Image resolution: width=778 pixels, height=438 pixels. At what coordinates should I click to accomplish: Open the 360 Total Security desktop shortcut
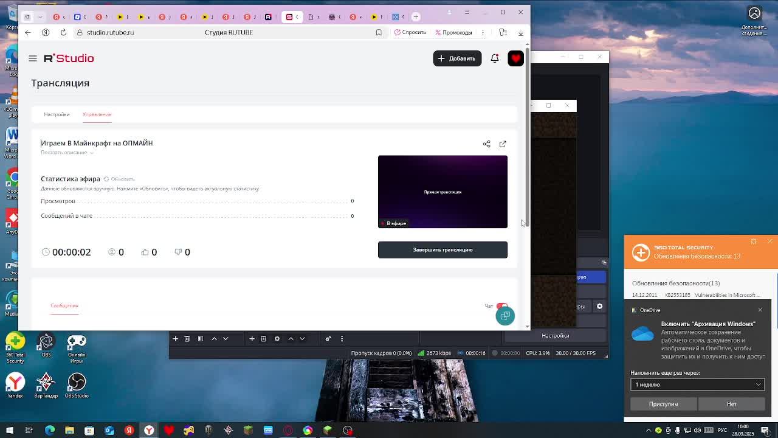click(15, 347)
